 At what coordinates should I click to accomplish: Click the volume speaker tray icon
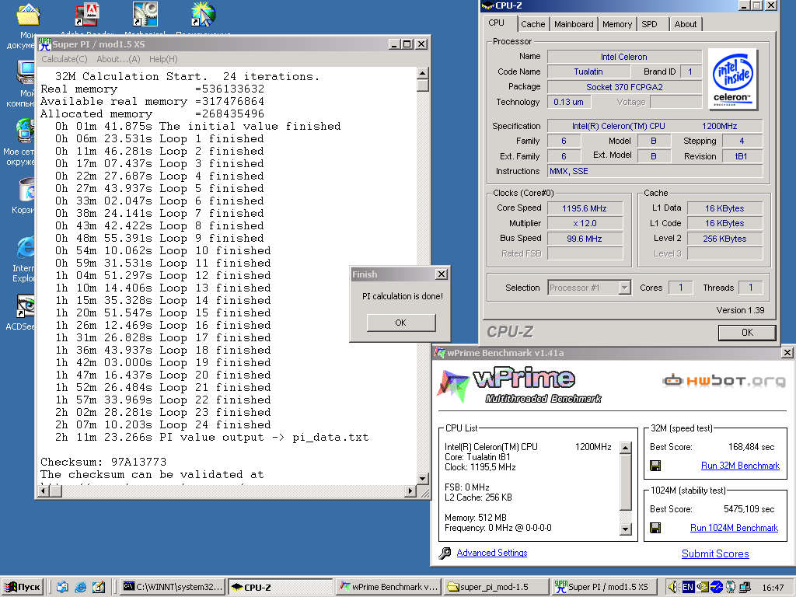pyautogui.click(x=672, y=587)
